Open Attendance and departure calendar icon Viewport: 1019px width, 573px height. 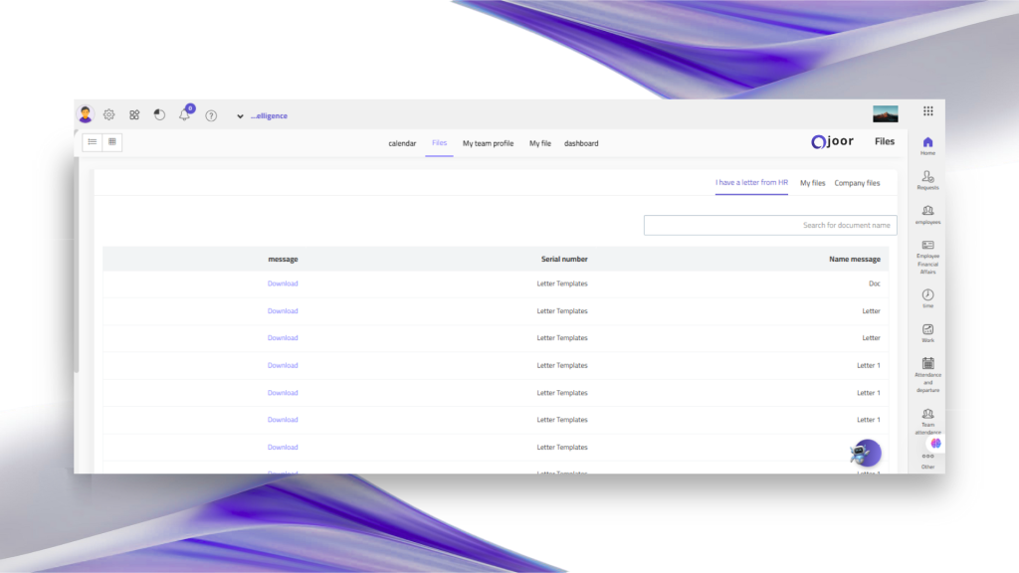pyautogui.click(x=927, y=364)
